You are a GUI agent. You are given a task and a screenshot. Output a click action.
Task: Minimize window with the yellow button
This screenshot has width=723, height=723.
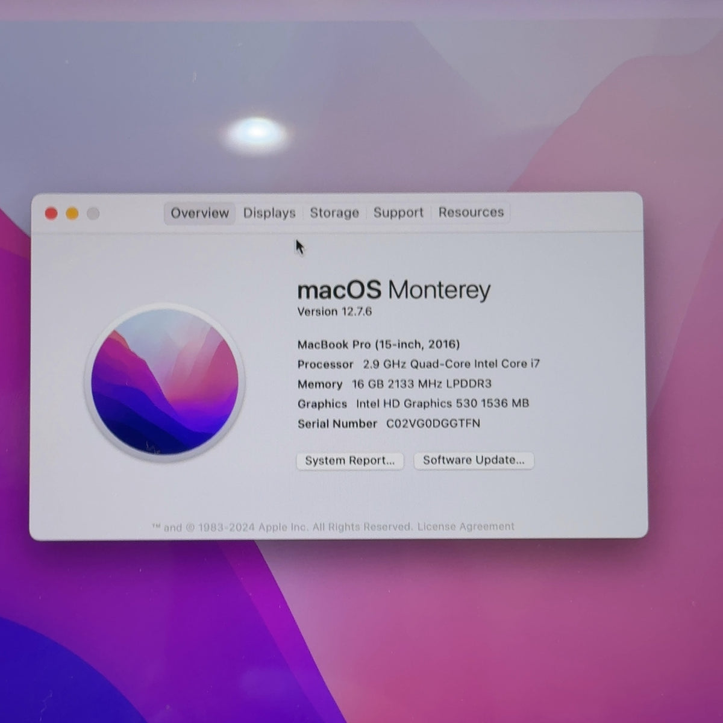(72, 213)
